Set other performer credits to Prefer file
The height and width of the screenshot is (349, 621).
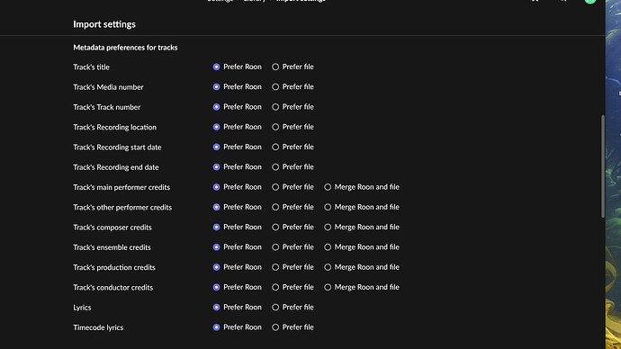pos(275,207)
